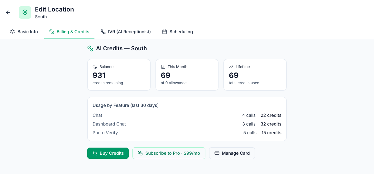Screen dimensions: 374x174
Task: Click the 5 calls value
Action: point(250,133)
